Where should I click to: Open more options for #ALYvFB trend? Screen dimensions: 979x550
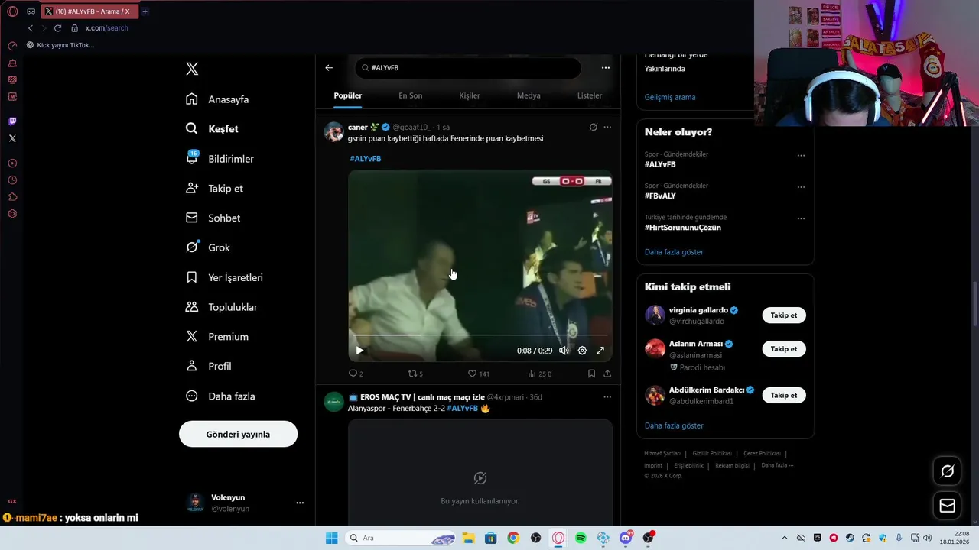point(801,155)
